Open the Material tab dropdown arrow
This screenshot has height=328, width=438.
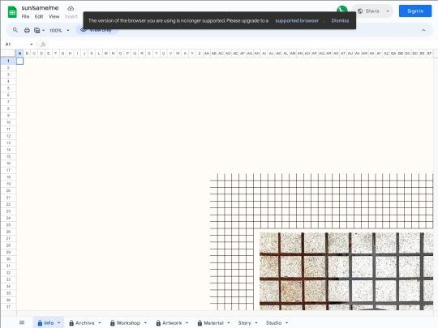click(x=229, y=323)
